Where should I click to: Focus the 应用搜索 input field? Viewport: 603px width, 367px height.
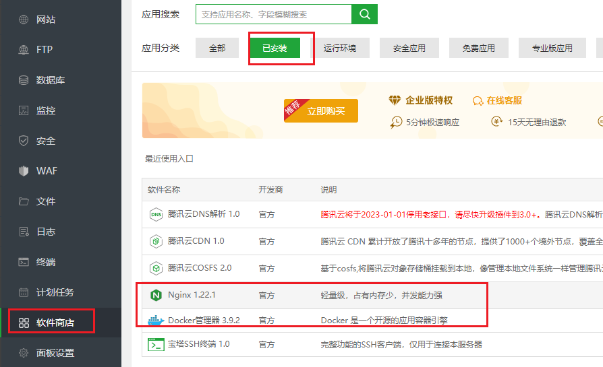click(273, 14)
